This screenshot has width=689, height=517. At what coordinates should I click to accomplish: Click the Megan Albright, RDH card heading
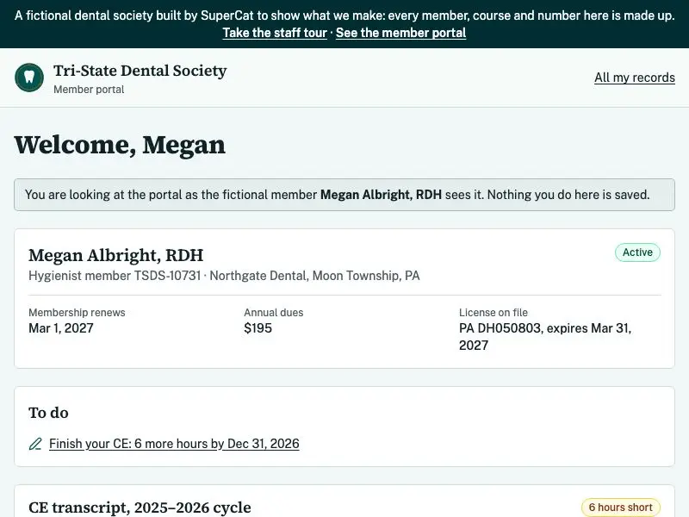(116, 255)
